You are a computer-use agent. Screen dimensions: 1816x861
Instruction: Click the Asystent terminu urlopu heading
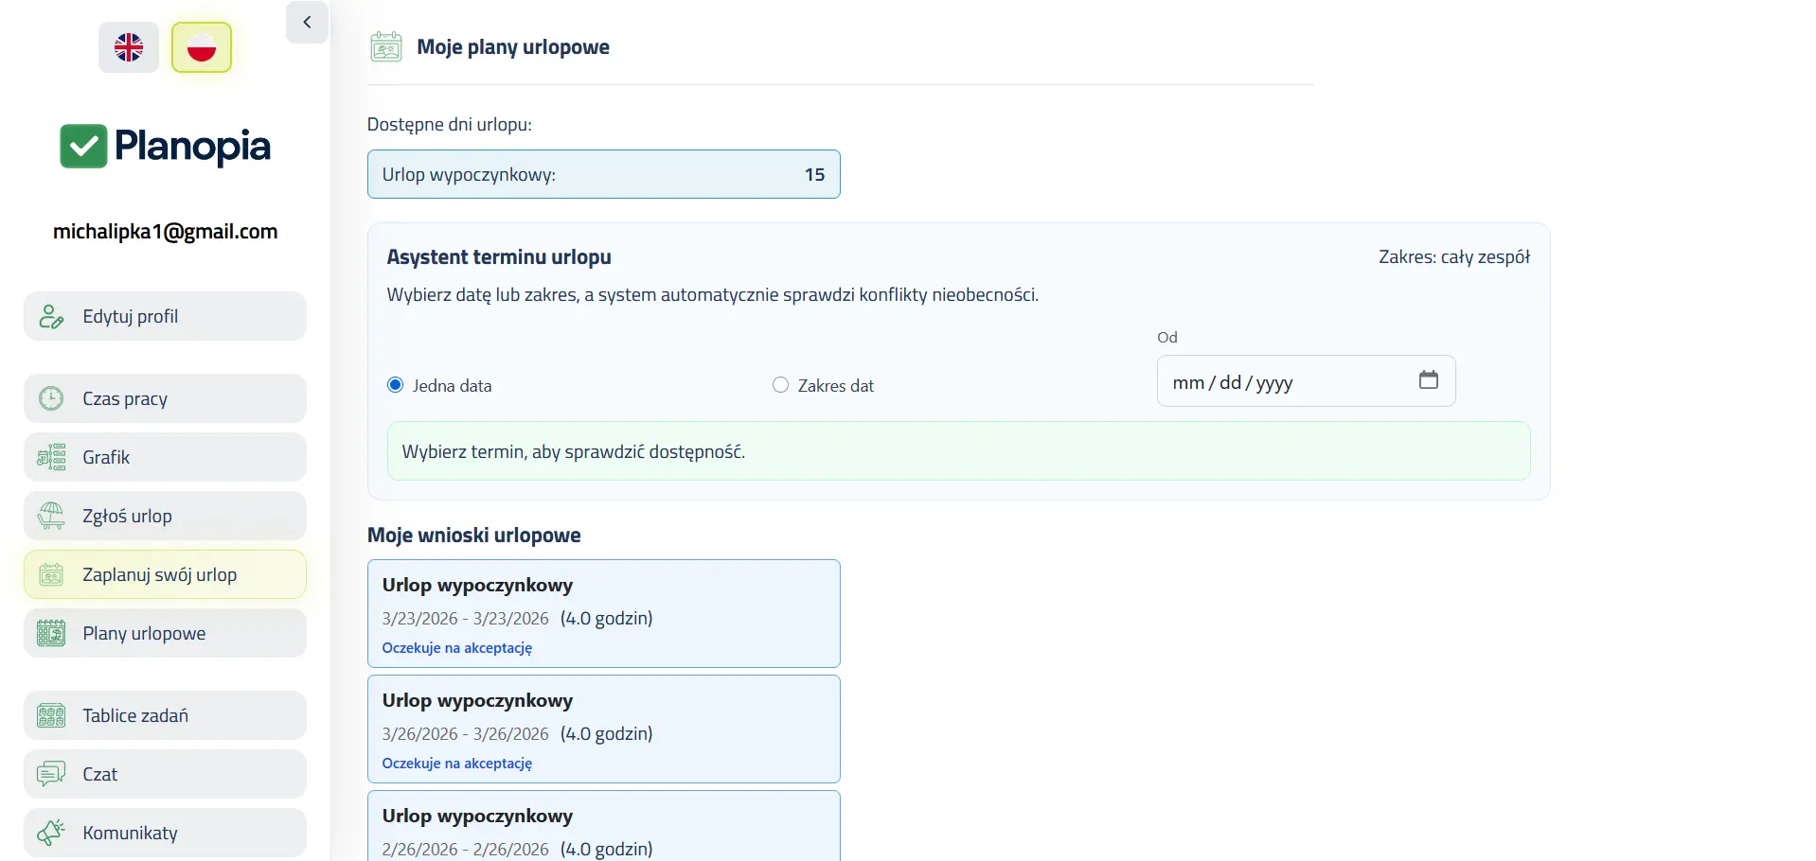click(499, 257)
